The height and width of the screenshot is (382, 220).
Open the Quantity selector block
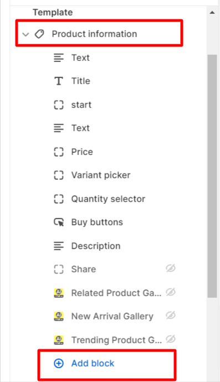115,199
